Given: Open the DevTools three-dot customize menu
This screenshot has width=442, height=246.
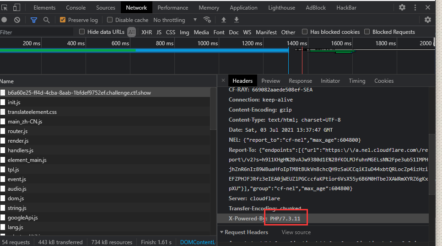Looking at the screenshot, I should click(415, 8).
